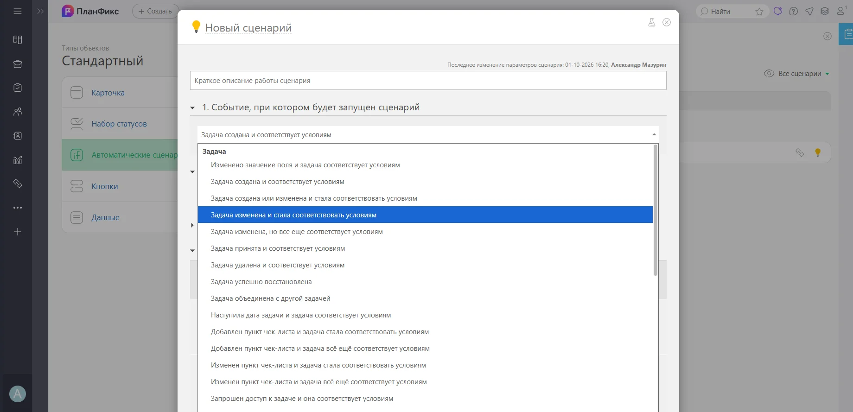The height and width of the screenshot is (412, 853).
Task: Open the planner board icon in left sidebar
Action: [18, 39]
